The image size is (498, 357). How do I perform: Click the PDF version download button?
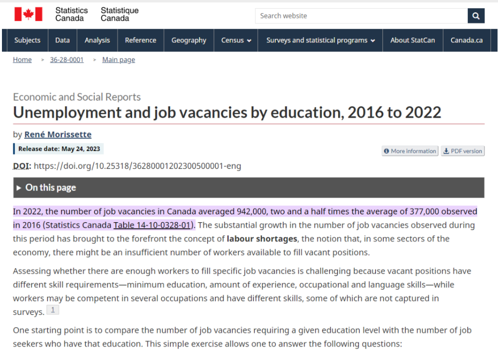(462, 151)
